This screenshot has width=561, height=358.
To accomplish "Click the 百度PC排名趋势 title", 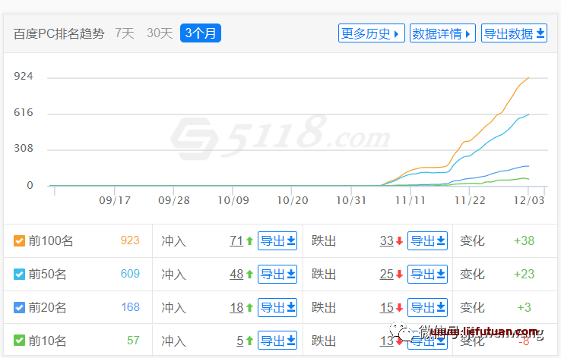I will click(x=59, y=33).
